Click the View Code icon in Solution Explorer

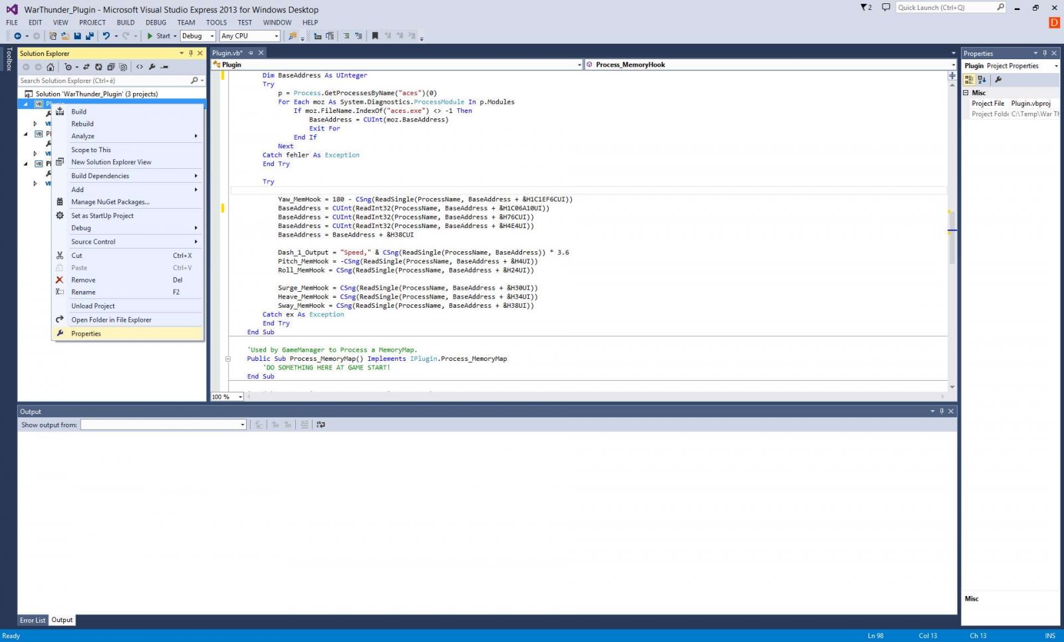[140, 67]
